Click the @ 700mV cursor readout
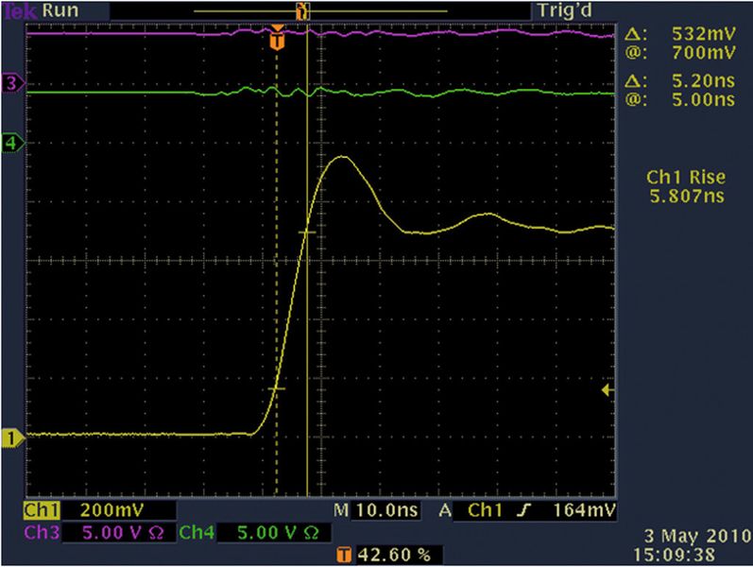The image size is (753, 567). pyautogui.click(x=680, y=52)
